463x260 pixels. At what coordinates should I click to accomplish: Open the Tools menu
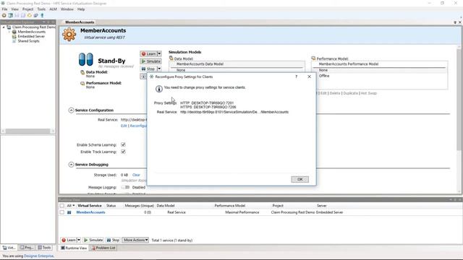point(41,9)
